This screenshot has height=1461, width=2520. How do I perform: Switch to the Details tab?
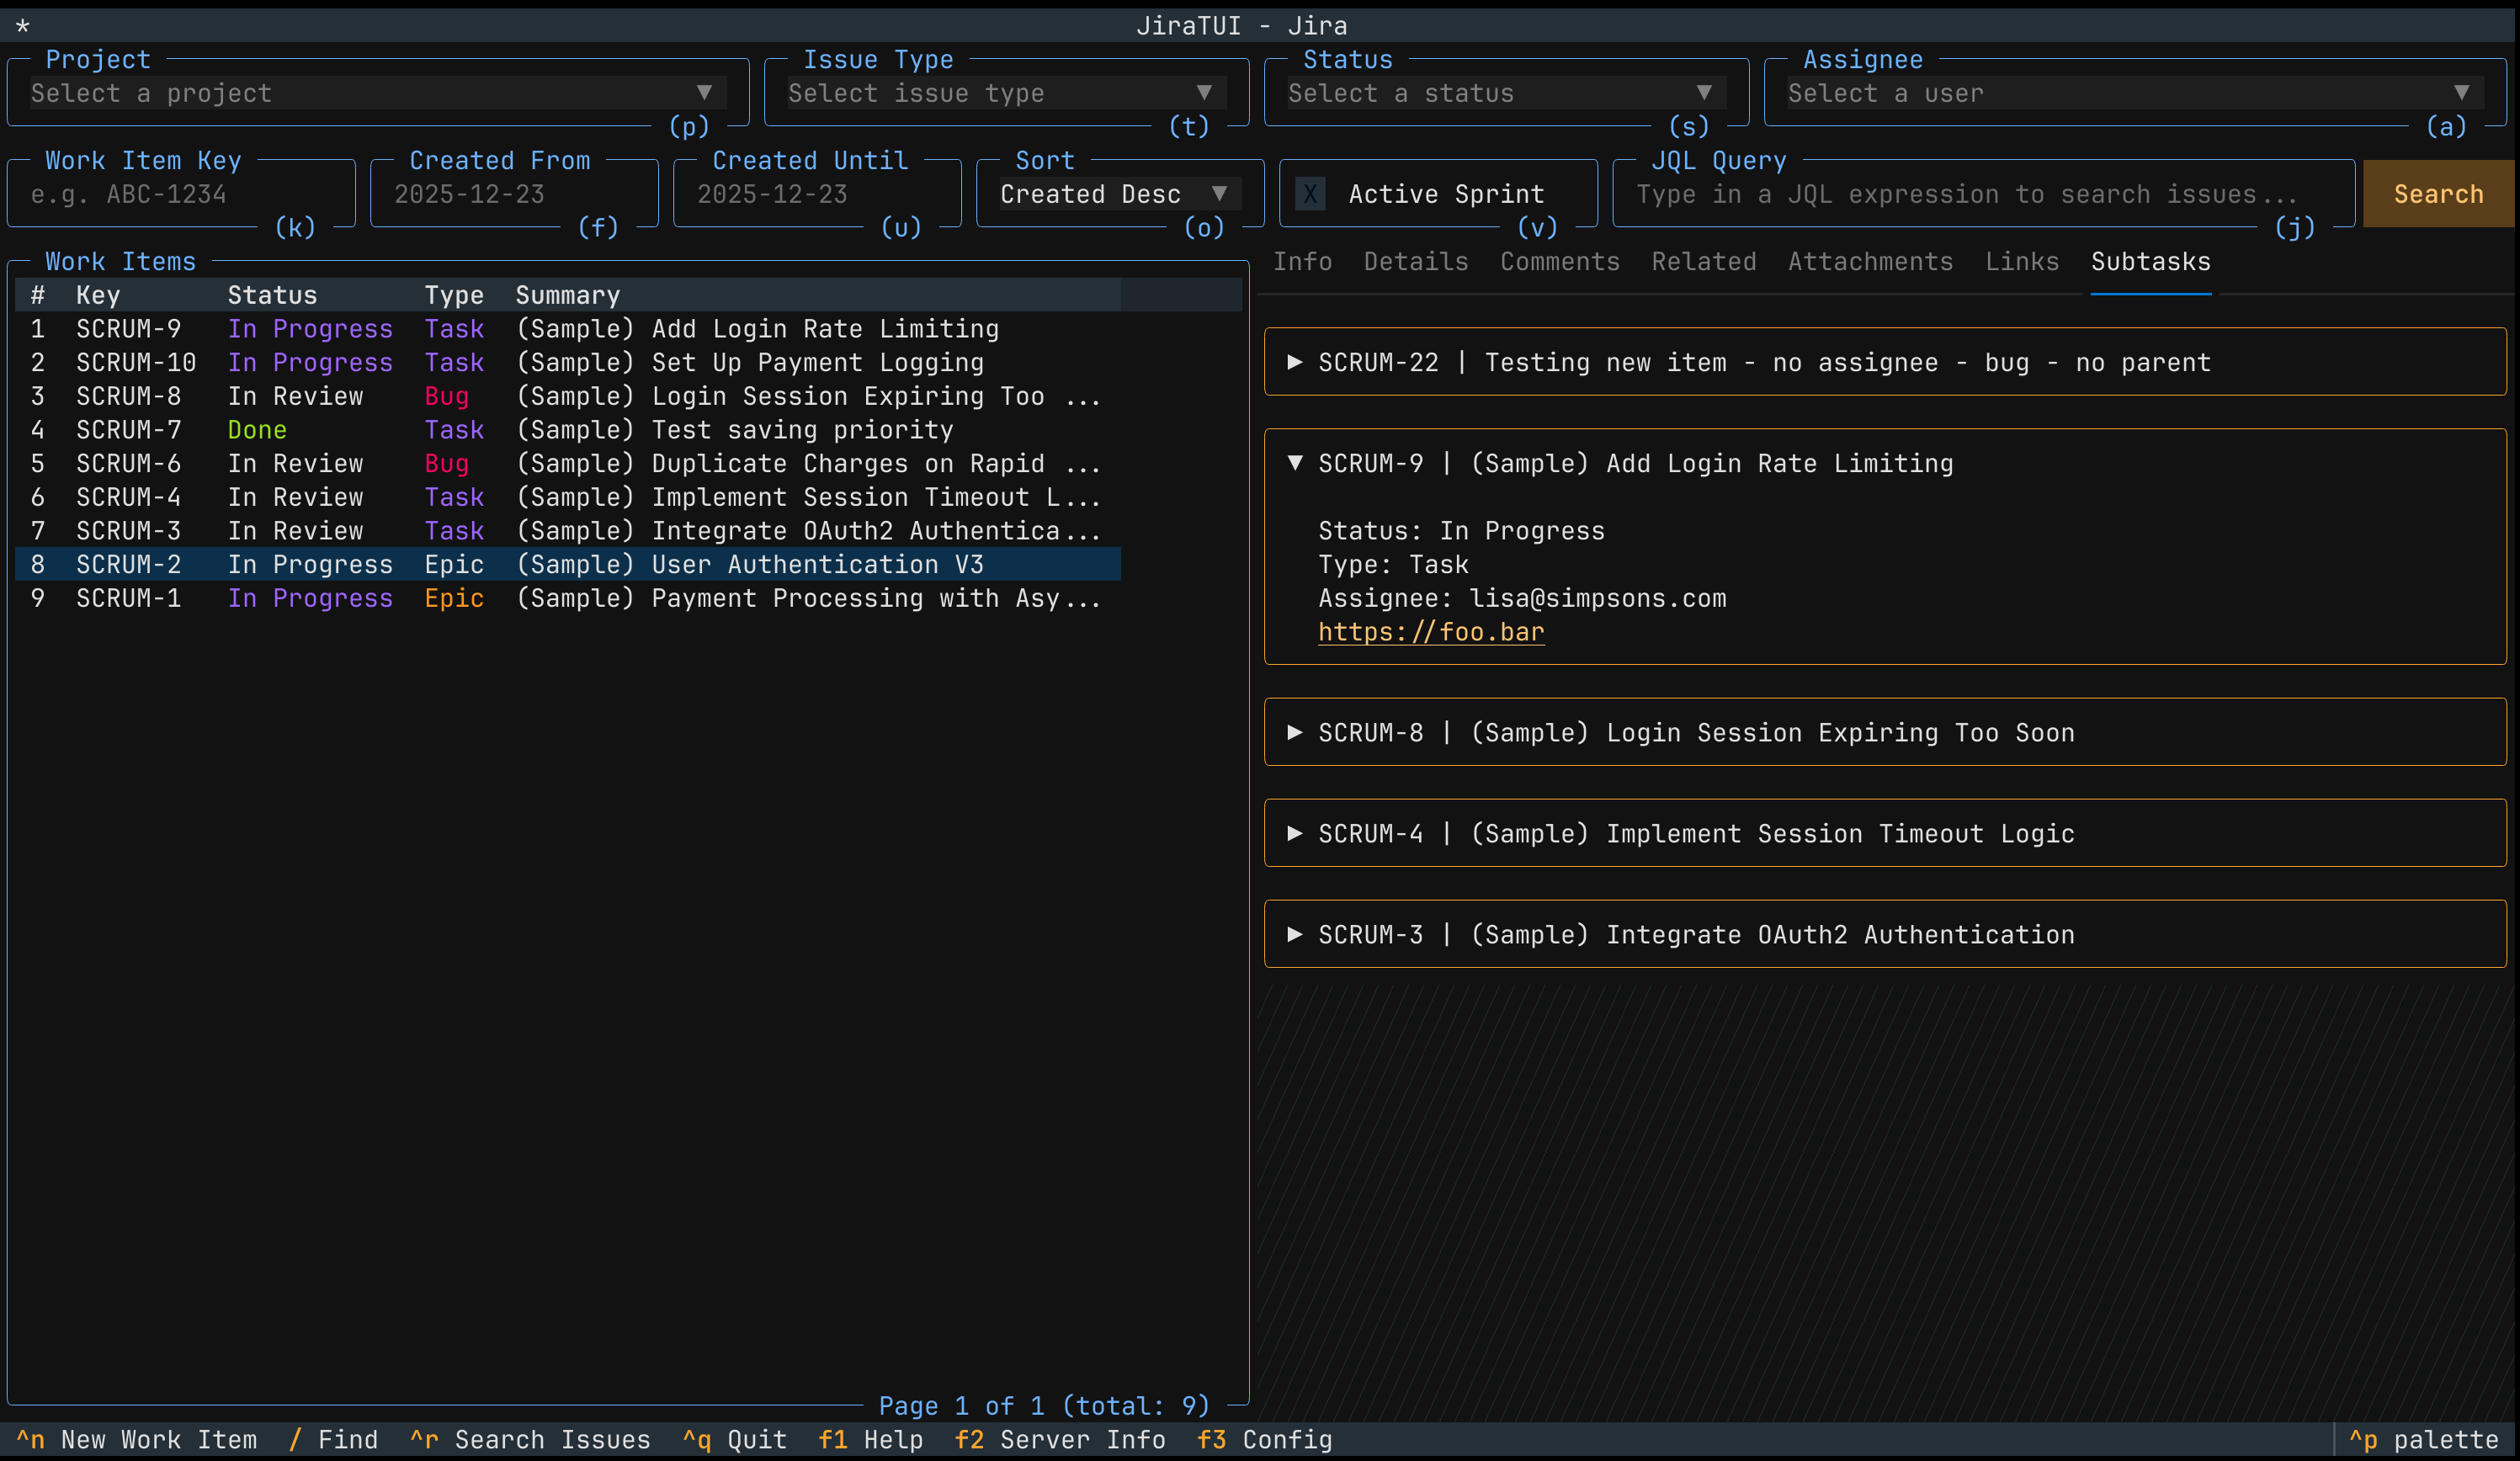pos(1416,262)
